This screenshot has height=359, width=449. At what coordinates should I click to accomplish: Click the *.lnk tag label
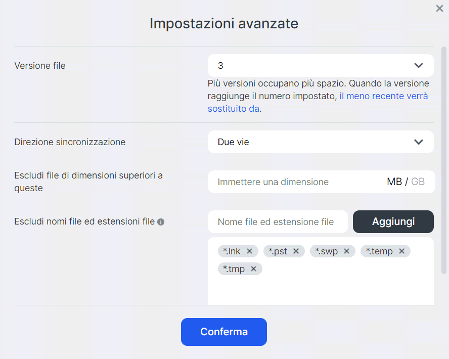(x=232, y=251)
